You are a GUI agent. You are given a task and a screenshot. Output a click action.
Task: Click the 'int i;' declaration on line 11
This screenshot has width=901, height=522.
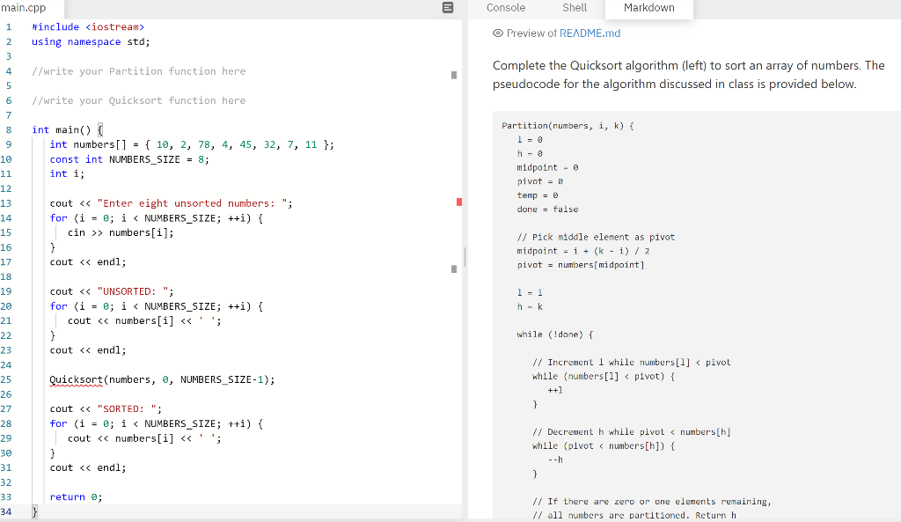67,173
